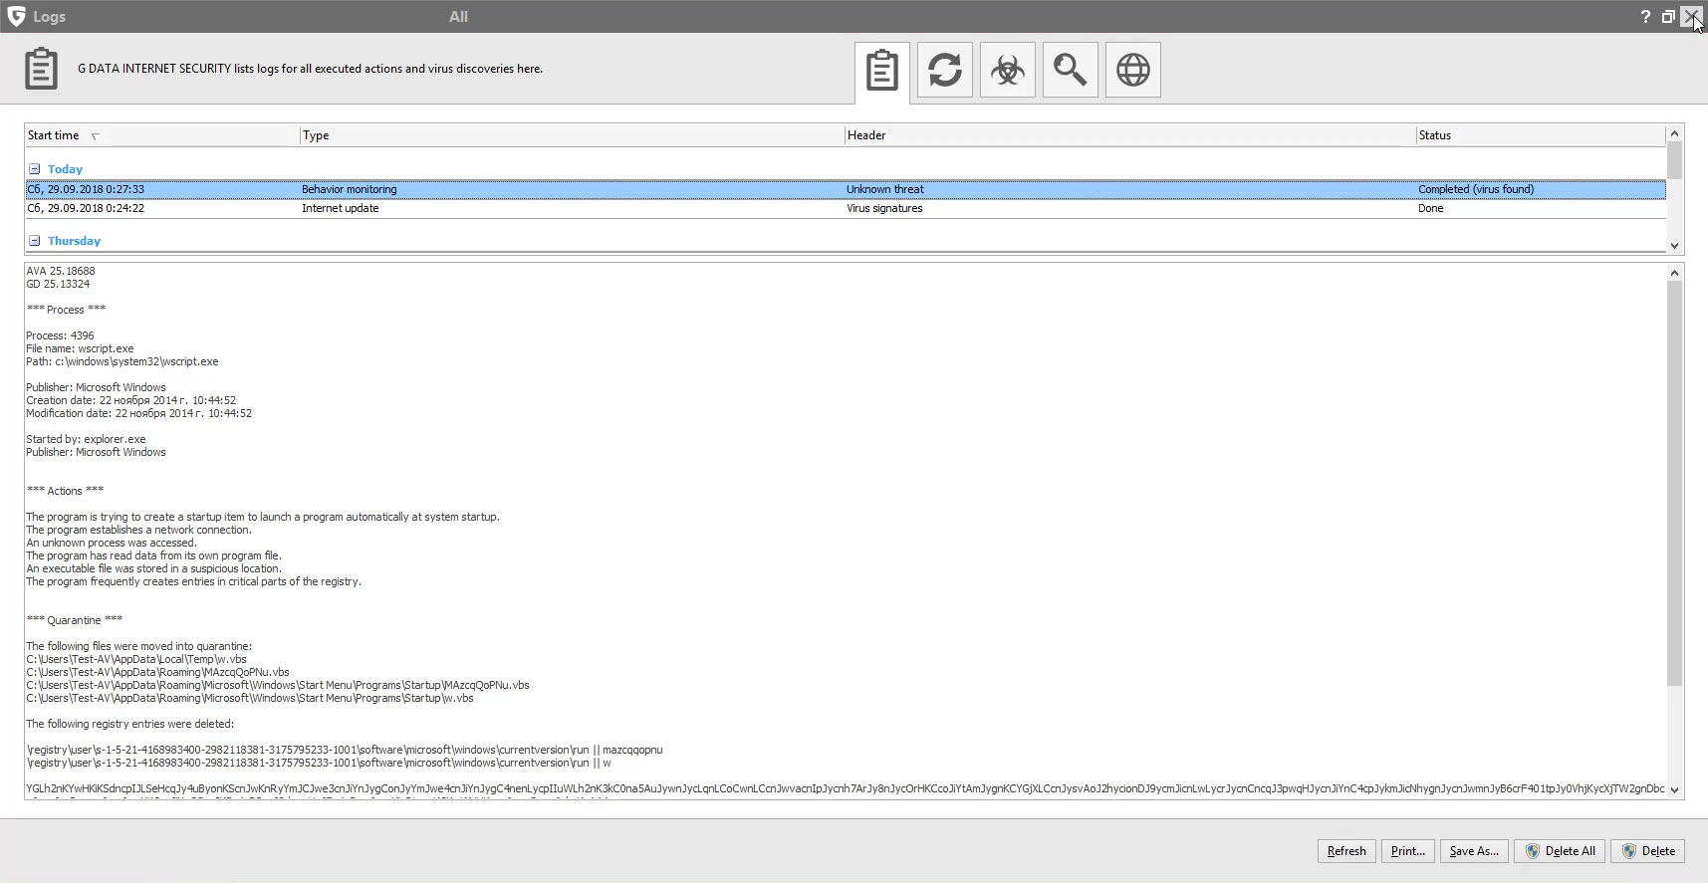Click the Today group label
Image resolution: width=1708 pixels, height=883 pixels.
click(x=65, y=169)
